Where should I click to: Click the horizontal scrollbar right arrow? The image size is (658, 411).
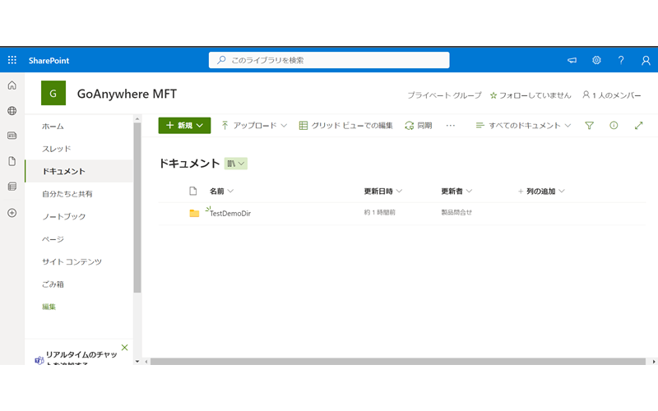tap(654, 362)
